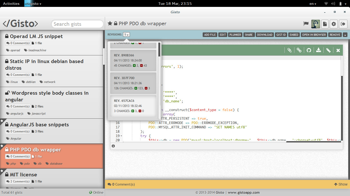Click the chain link icon in the file bar
The width and height of the screenshot is (350, 196).
tap(299, 50)
